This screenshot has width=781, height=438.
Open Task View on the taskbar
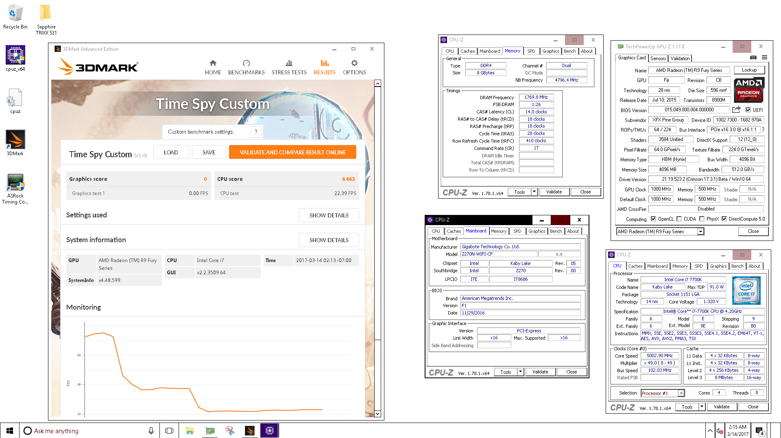coord(169,431)
